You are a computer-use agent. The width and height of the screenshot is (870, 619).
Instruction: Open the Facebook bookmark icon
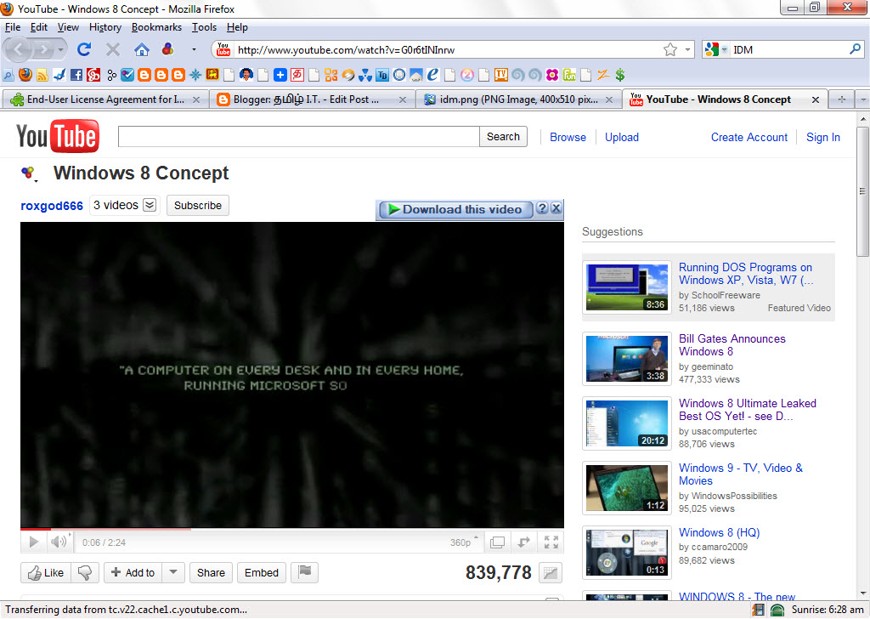(76, 75)
